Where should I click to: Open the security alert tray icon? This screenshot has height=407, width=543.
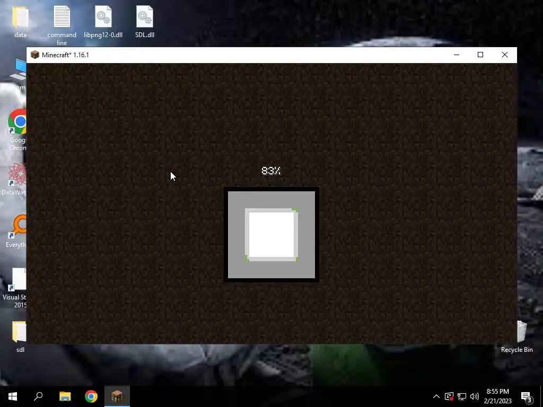449,396
